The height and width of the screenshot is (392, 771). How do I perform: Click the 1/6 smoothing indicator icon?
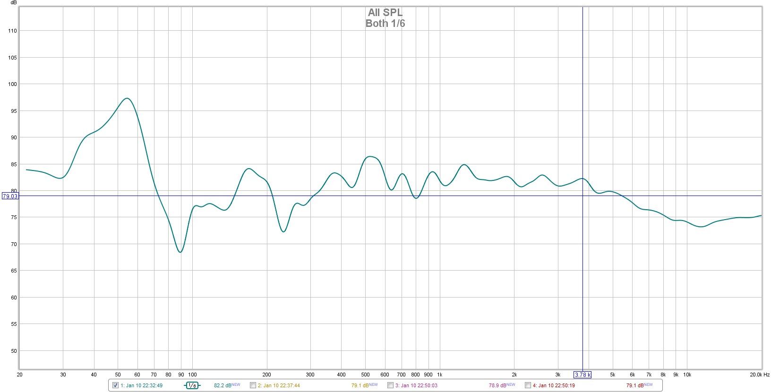tap(192, 385)
